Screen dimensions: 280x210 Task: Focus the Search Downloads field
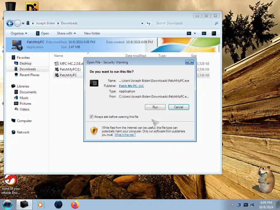[x=184, y=23]
